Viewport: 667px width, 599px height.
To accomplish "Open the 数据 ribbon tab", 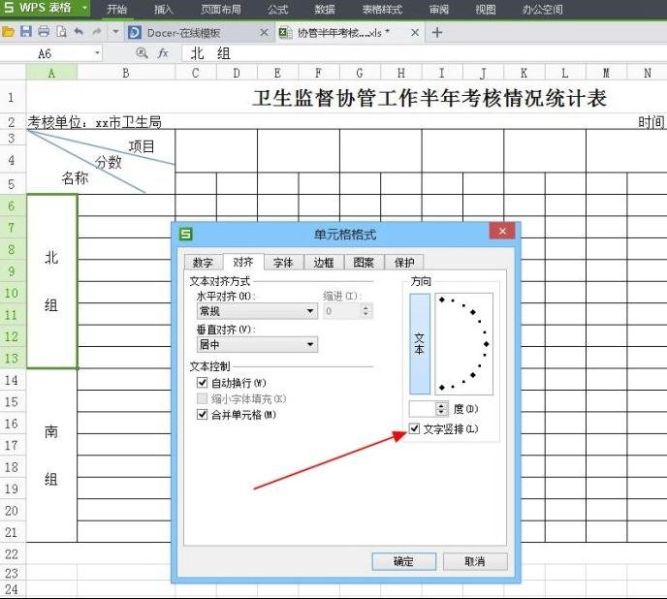I will (325, 10).
